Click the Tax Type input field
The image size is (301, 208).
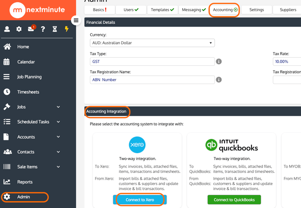coord(152,62)
